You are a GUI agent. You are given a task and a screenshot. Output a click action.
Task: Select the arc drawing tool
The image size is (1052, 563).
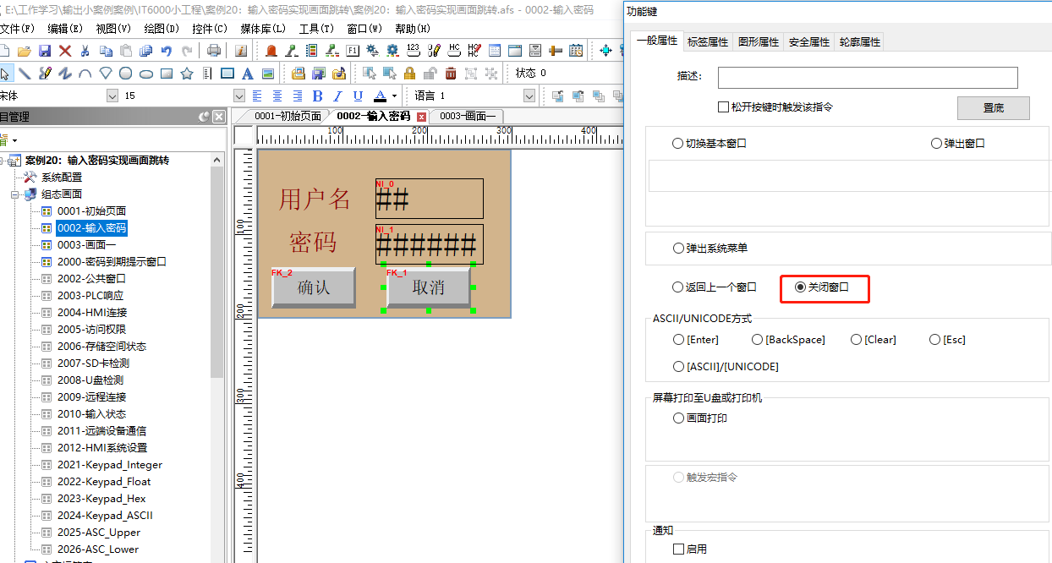coord(85,73)
